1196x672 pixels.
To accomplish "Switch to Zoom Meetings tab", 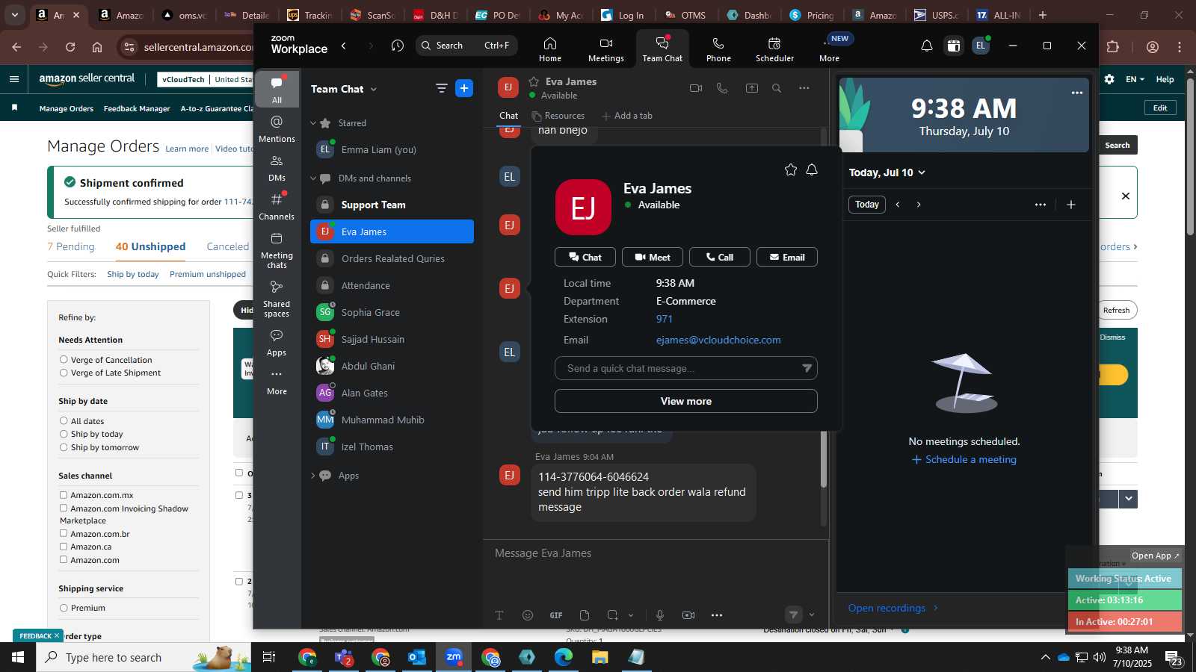I will point(606,49).
